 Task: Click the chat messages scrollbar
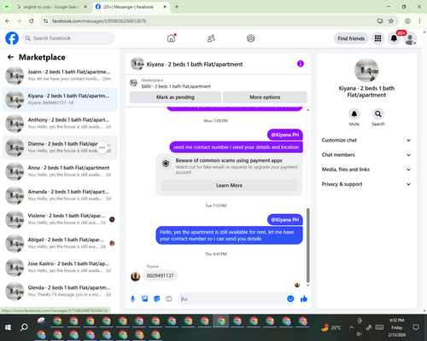[x=307, y=245]
